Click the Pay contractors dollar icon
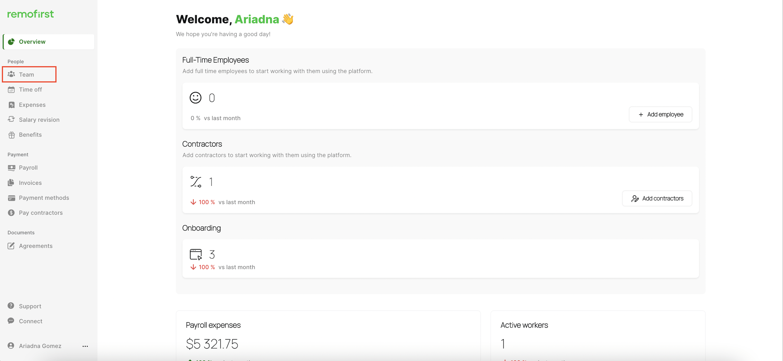783x361 pixels. pyautogui.click(x=11, y=213)
